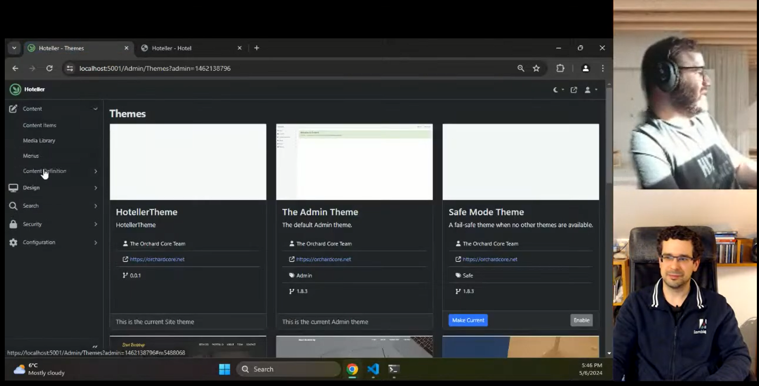Open orchardcore.net link under HotellerTheme
The width and height of the screenshot is (759, 386).
157,259
